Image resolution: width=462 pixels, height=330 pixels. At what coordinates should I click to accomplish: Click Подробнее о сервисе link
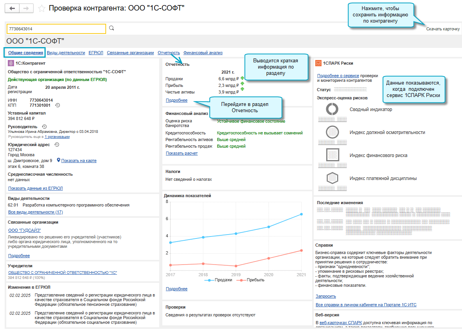tap(338, 76)
